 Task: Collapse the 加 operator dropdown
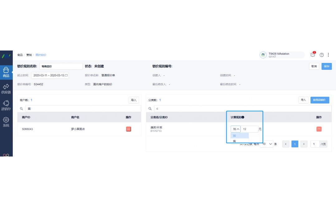(x=236, y=129)
